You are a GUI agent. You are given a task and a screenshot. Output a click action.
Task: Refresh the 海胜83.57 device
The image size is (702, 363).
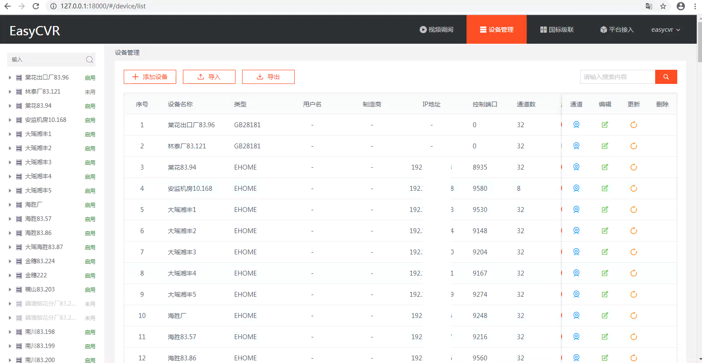pyautogui.click(x=634, y=337)
